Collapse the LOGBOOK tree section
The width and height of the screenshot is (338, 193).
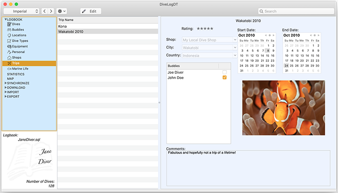coord(6,20)
